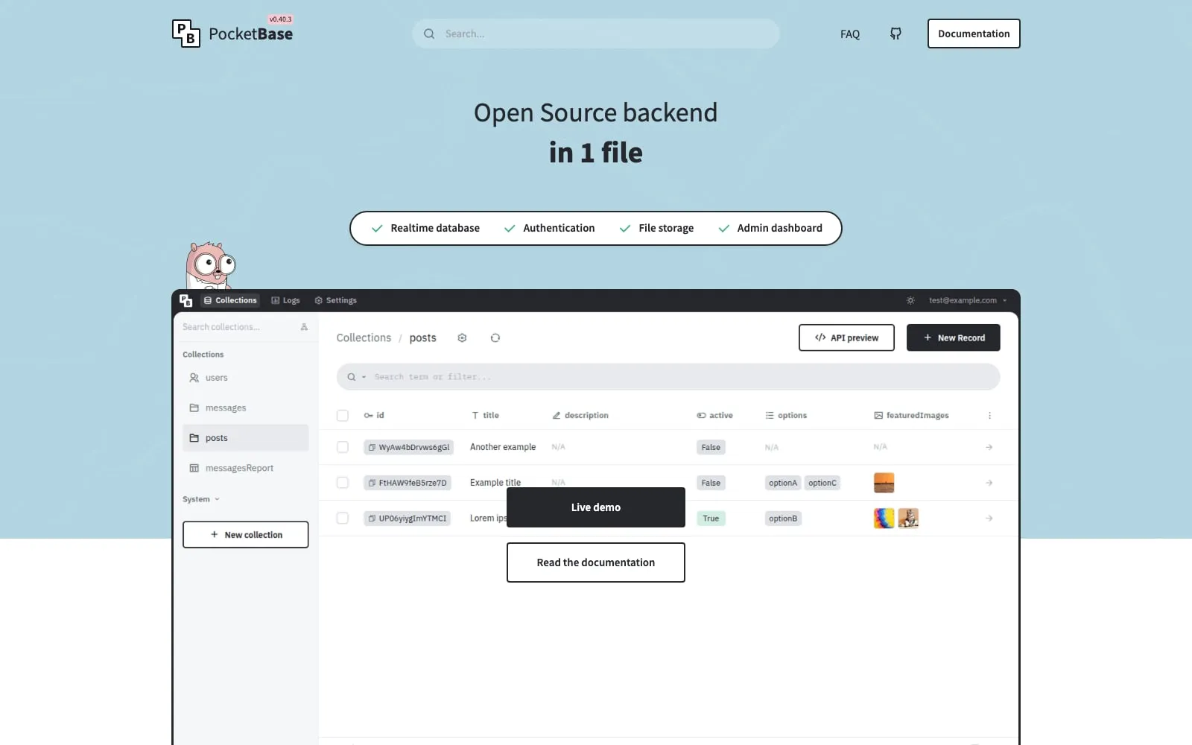Click the Collections breadcrumb link
1192x745 pixels.
[x=364, y=337]
